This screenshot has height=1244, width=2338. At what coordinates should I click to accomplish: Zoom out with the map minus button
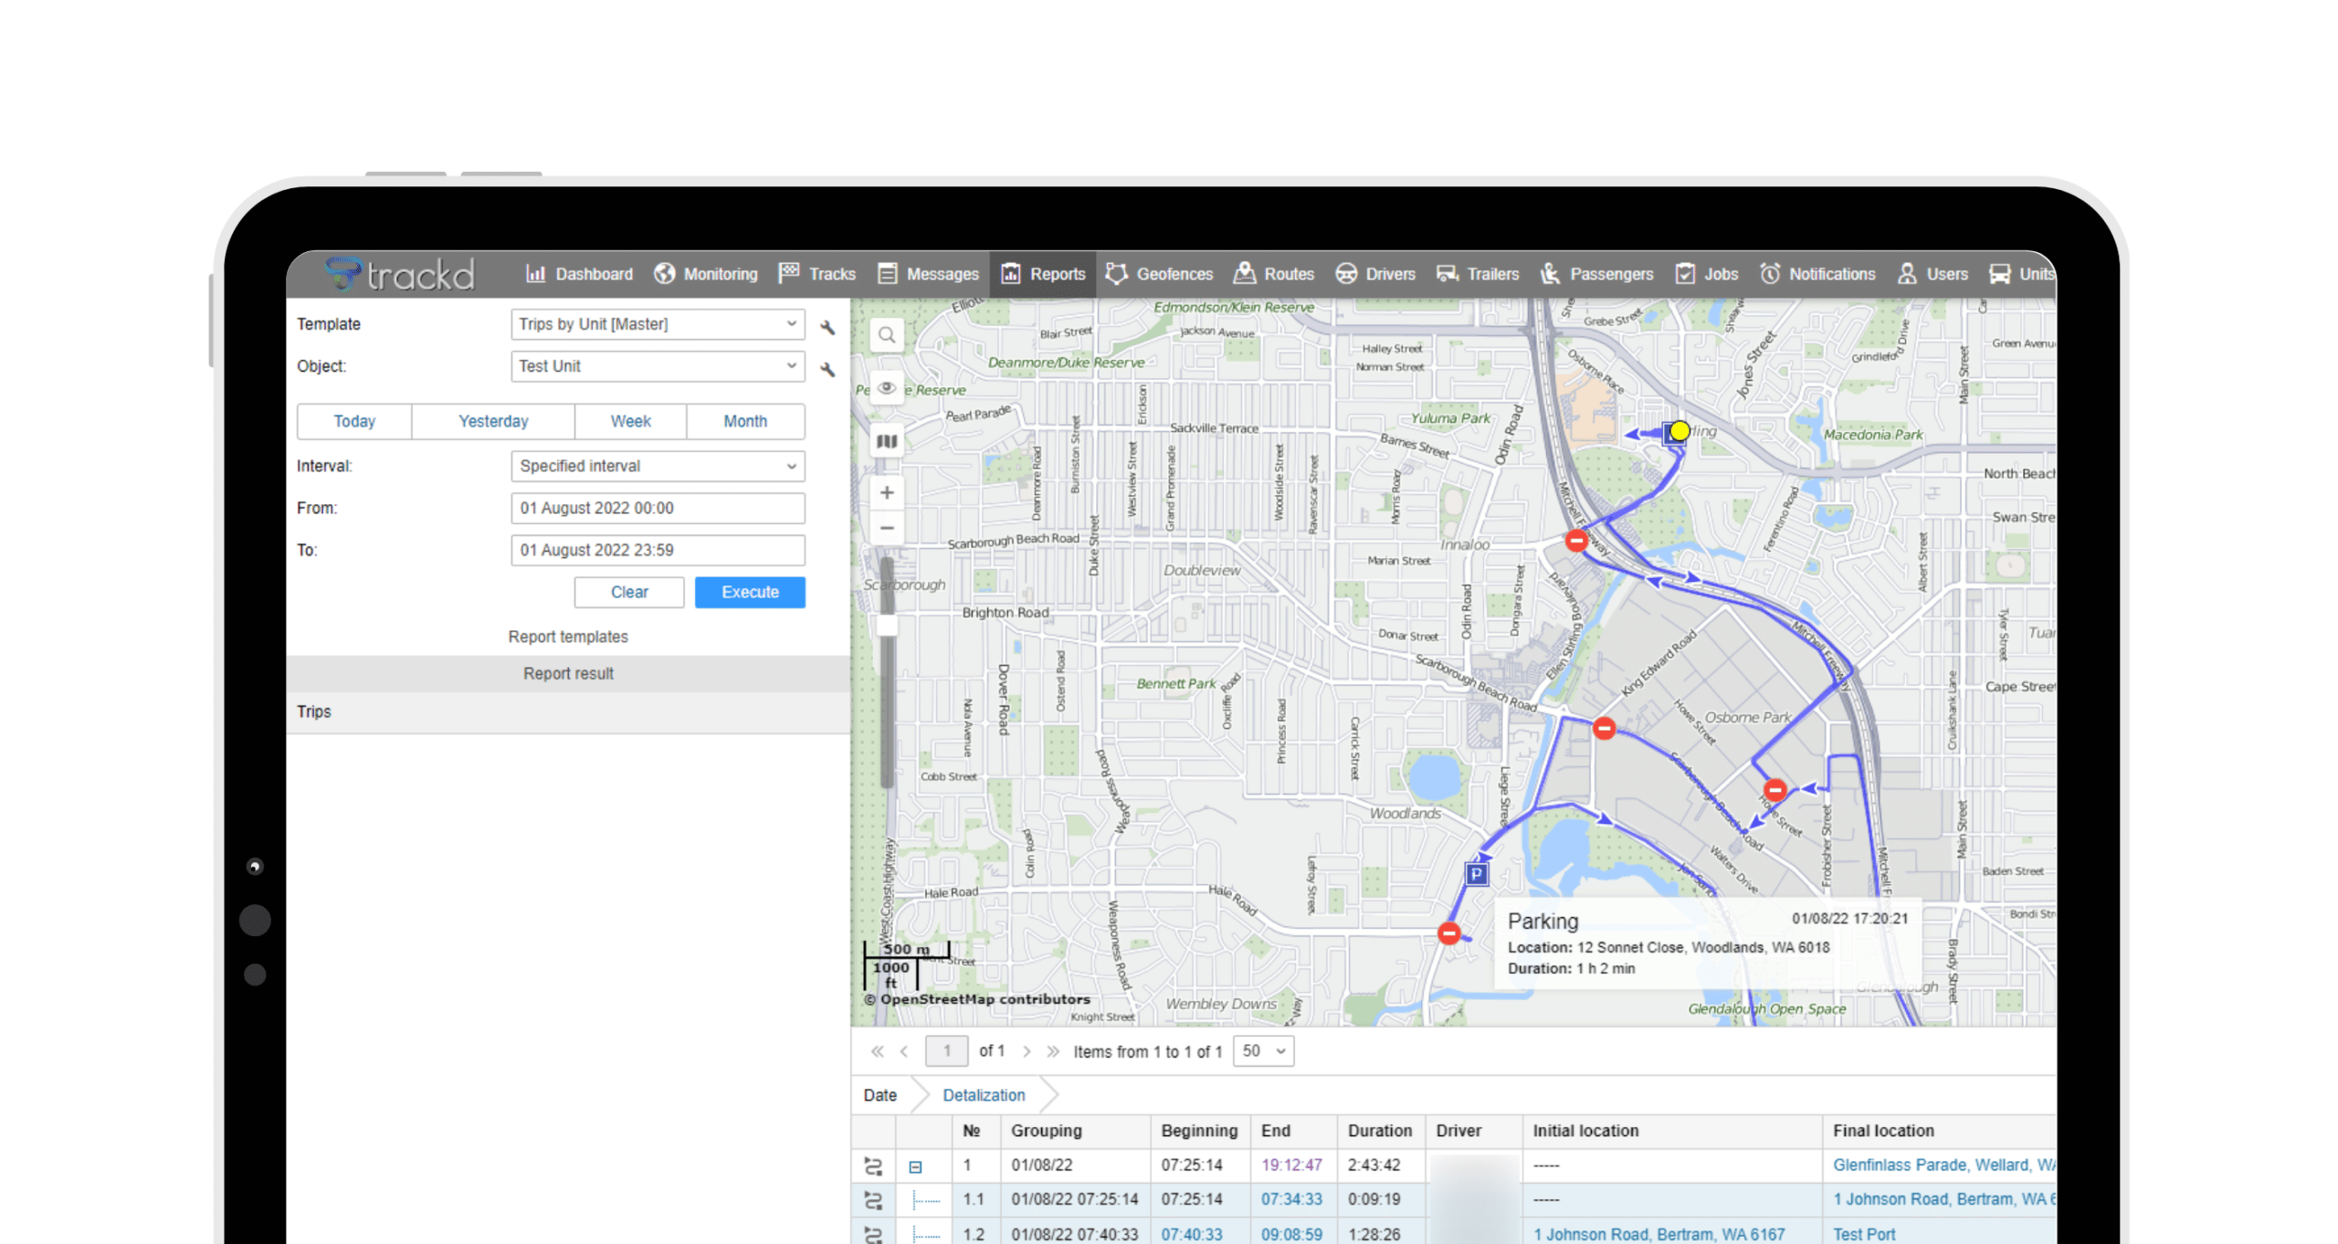(x=886, y=529)
